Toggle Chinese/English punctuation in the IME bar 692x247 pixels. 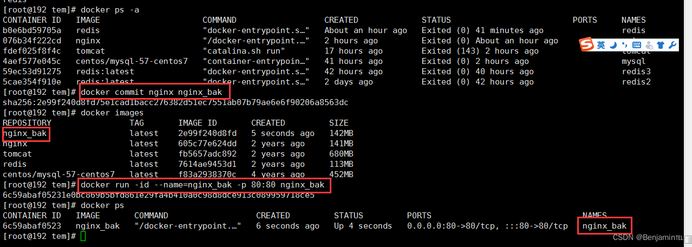(x=624, y=45)
